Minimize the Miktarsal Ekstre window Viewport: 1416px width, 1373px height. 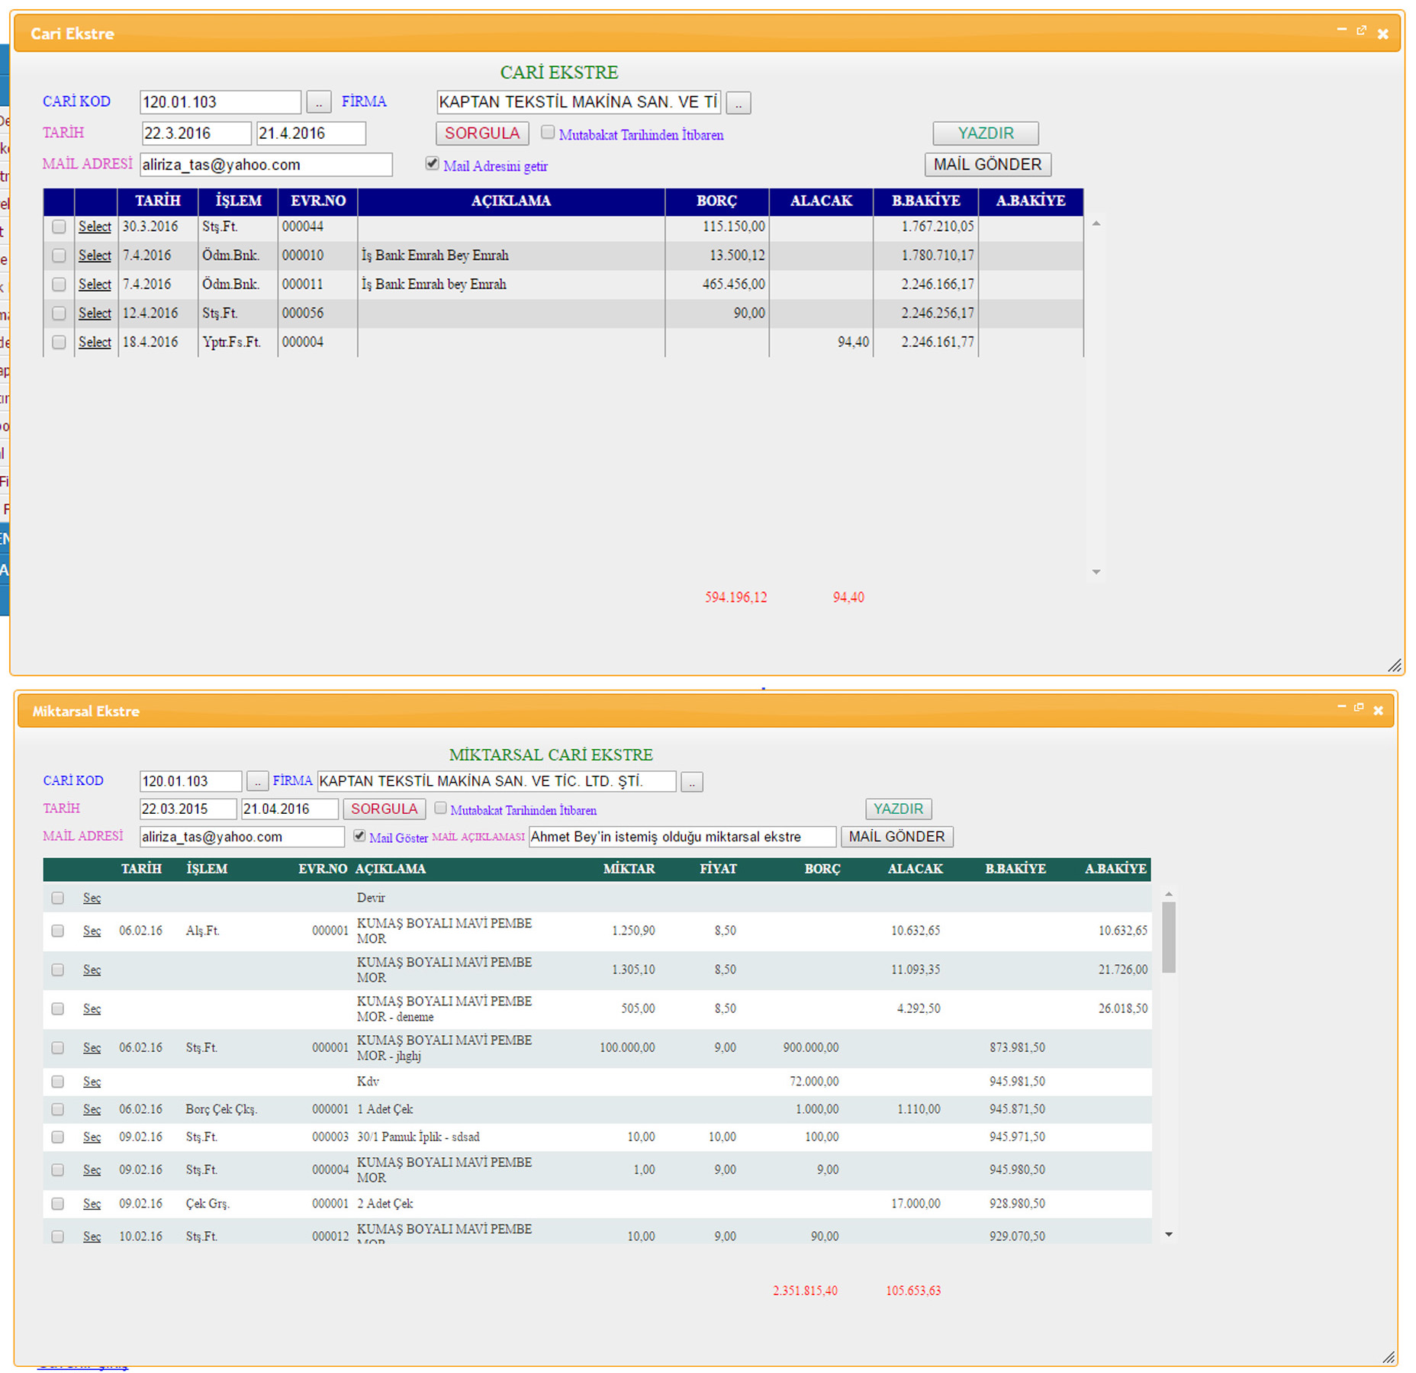[1341, 707]
